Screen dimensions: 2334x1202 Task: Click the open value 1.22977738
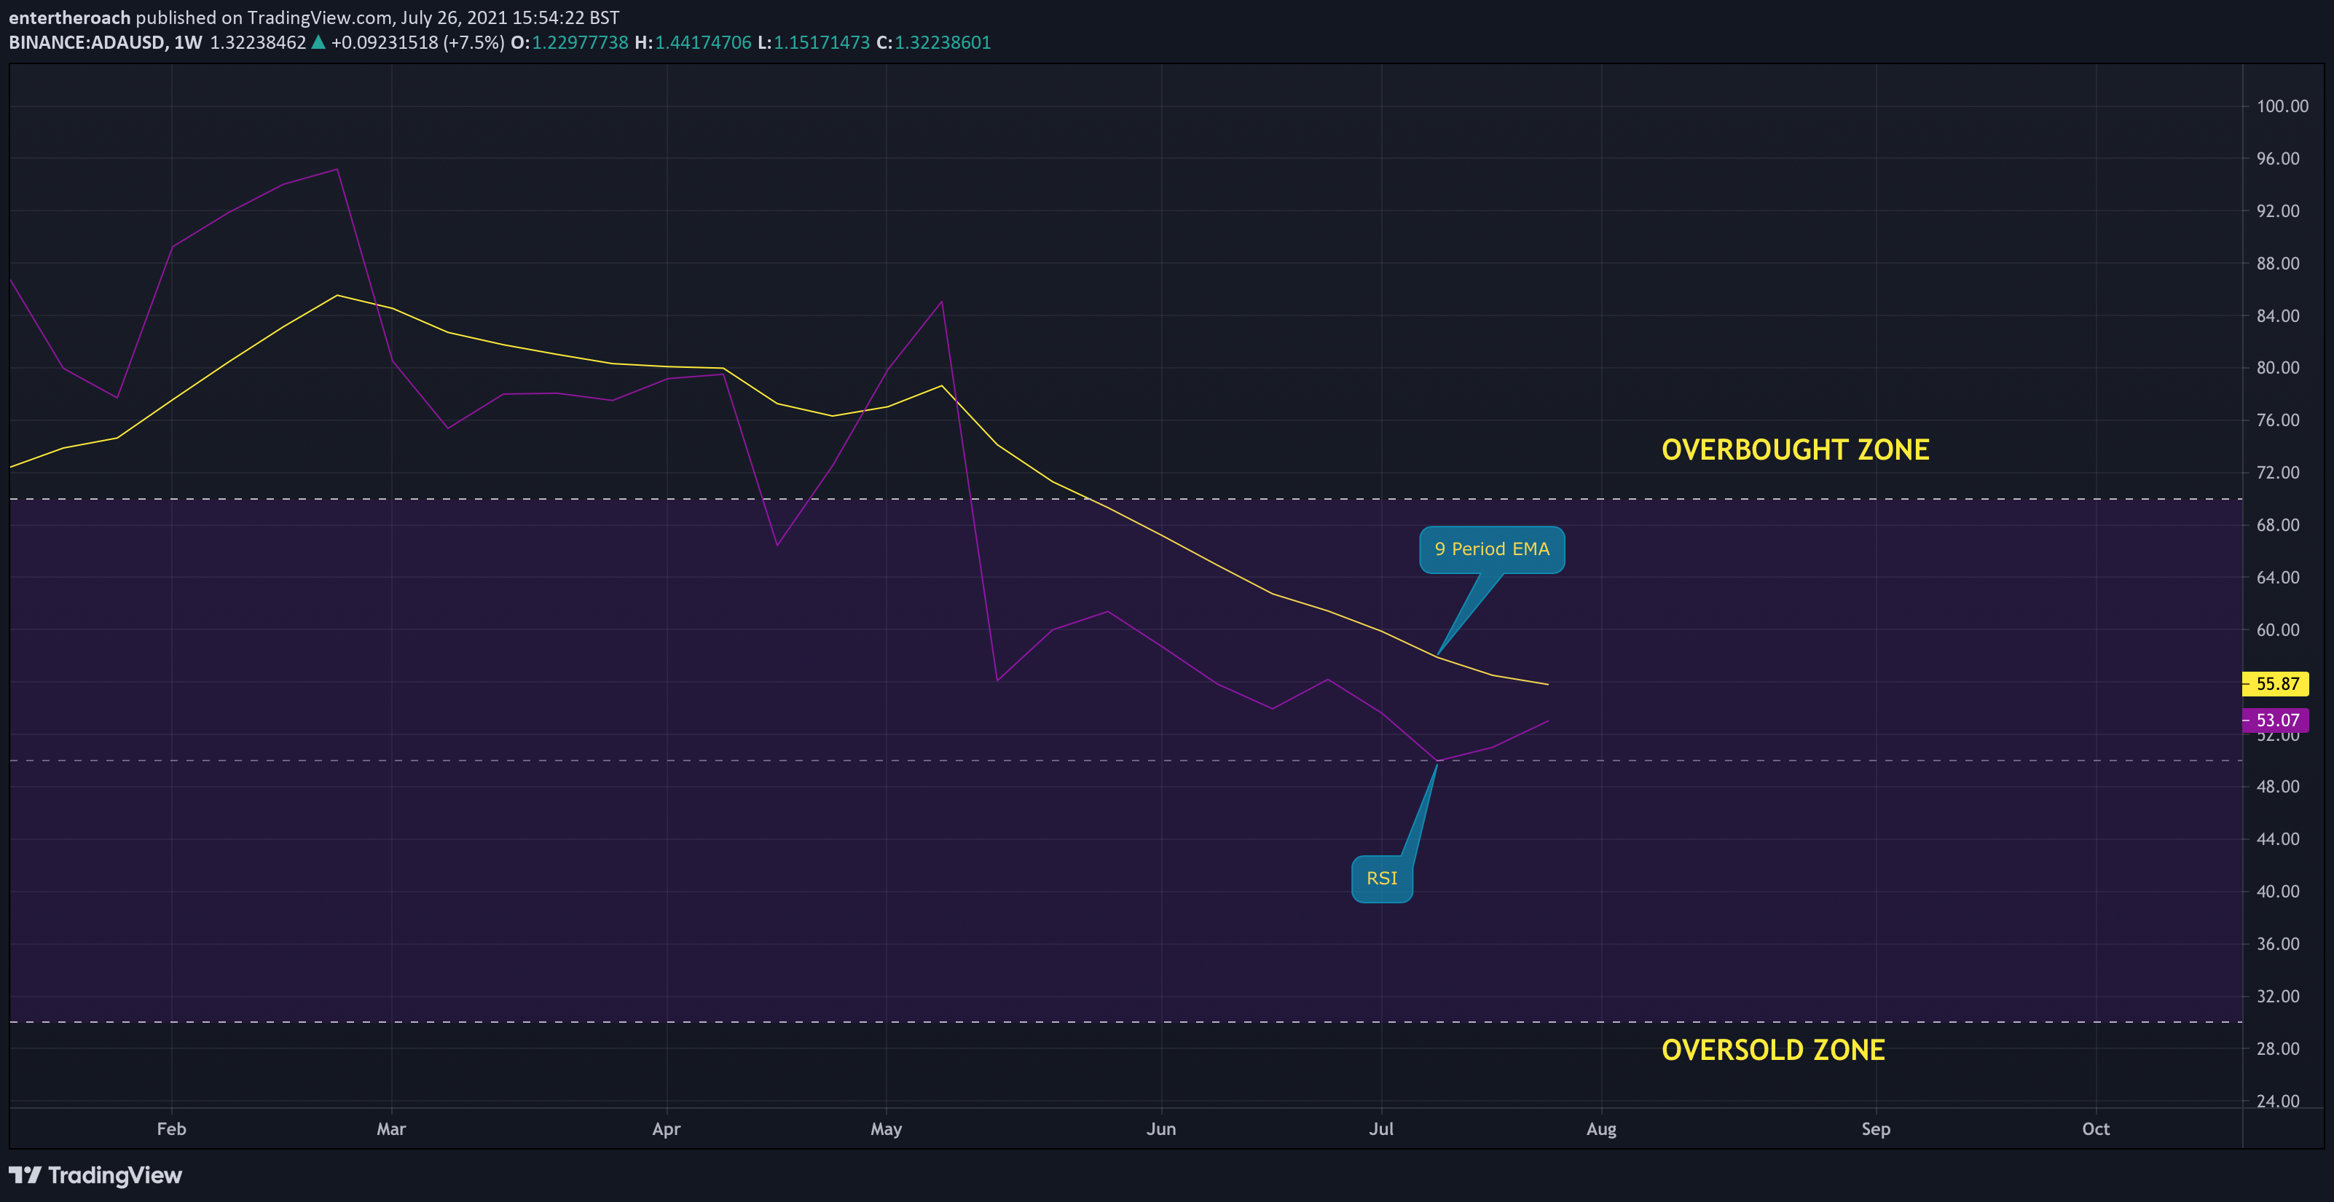[580, 42]
